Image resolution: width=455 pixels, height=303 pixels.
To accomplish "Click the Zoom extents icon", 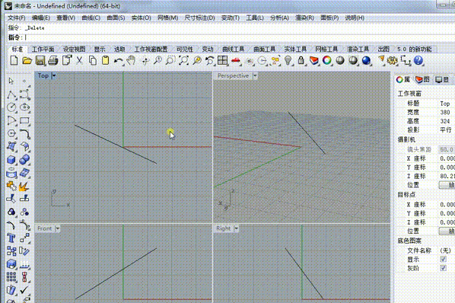I will point(183,60).
